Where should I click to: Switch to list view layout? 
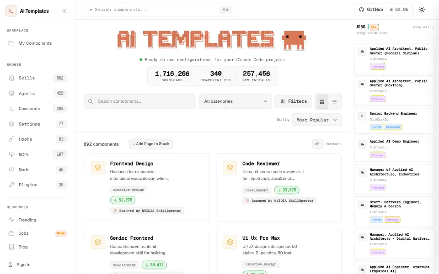coord(334,101)
